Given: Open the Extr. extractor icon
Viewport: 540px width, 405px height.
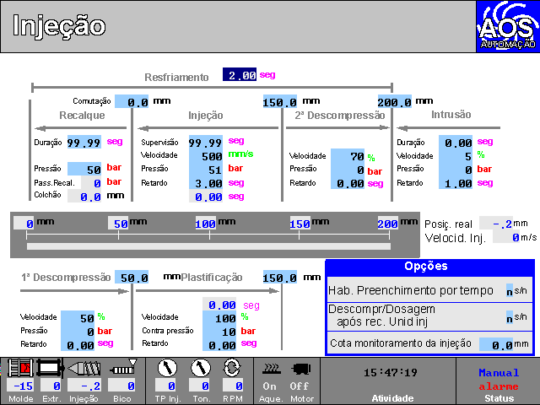Looking at the screenshot, I should pos(50,368).
